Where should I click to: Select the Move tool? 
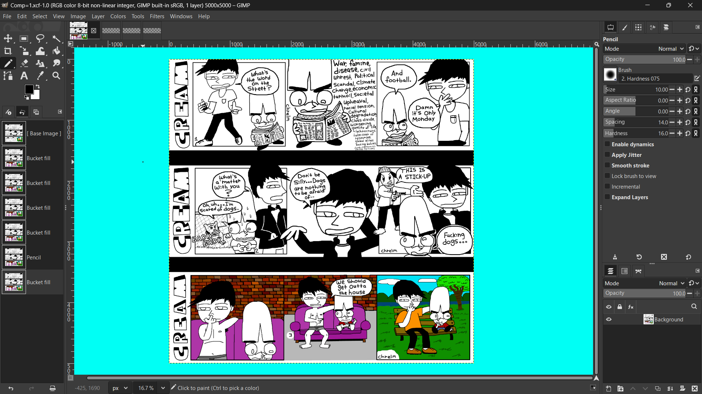click(8, 38)
